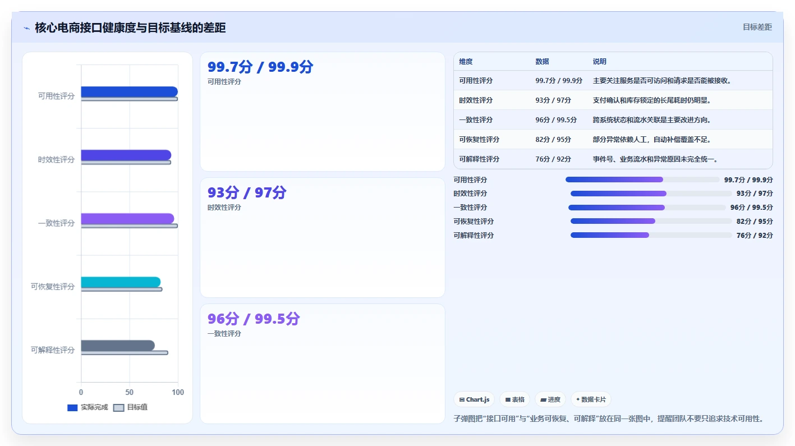The width and height of the screenshot is (795, 446).
Task: Click the x-axis tick label 50
Action: (130, 393)
